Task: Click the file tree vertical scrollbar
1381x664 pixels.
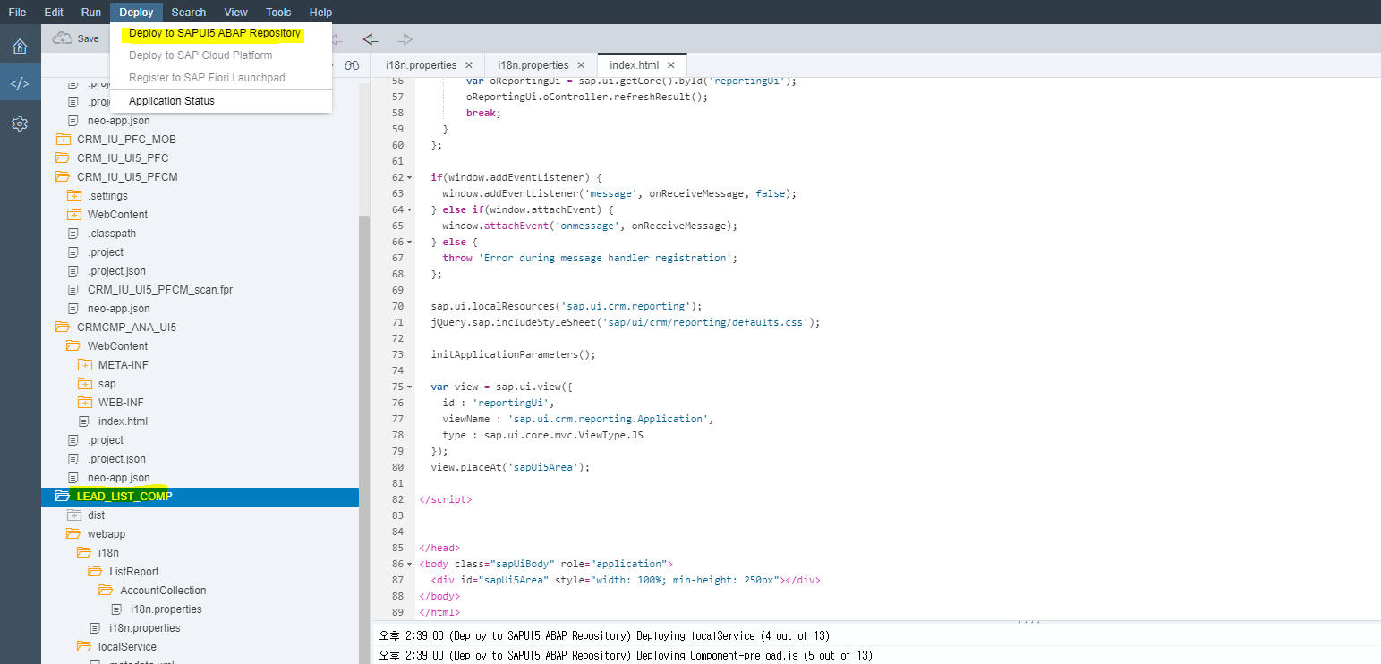Action: coord(363,438)
